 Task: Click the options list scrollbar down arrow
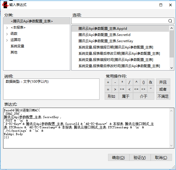[171, 68]
